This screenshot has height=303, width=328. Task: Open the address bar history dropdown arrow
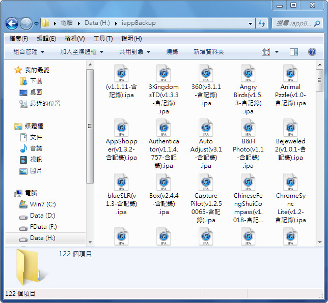250,23
